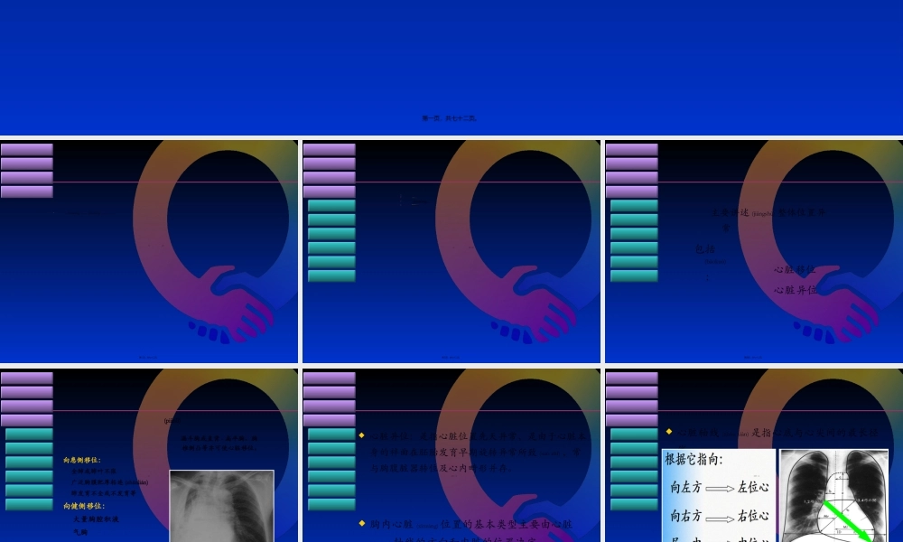This screenshot has width=903, height=542.
Task: Click the 心脏异位 text
Action: click(x=795, y=290)
